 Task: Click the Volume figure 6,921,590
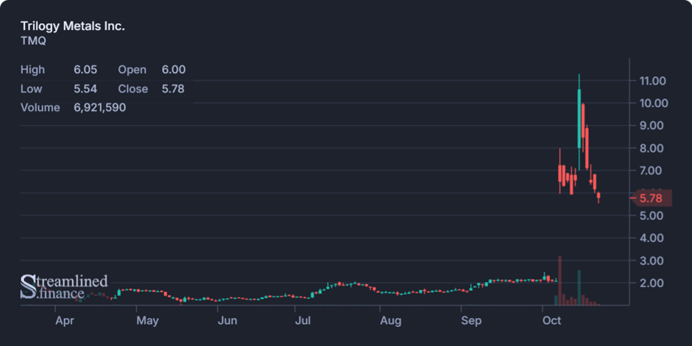99,107
